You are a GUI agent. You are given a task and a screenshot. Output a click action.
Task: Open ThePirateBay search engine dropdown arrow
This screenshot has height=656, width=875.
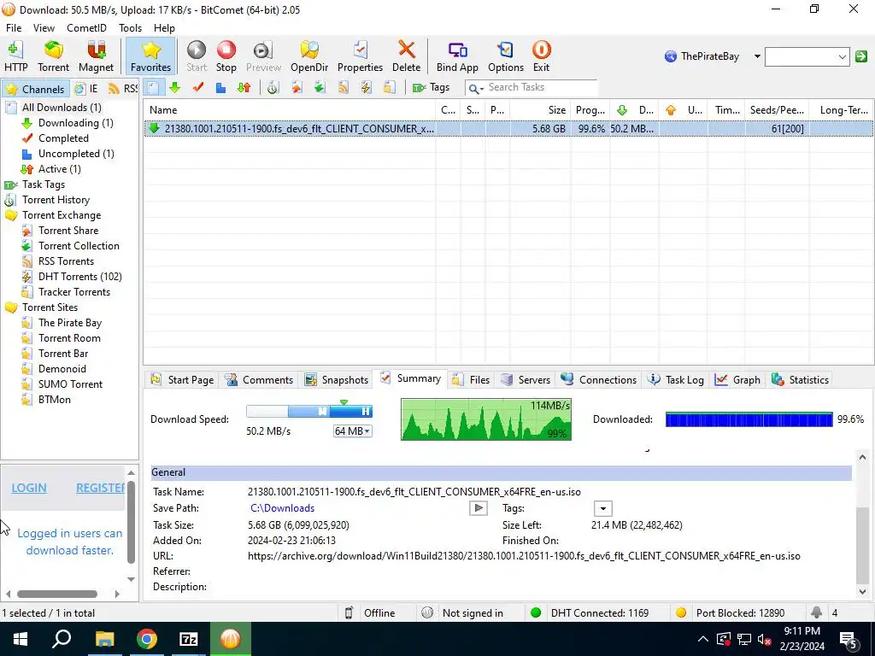(x=757, y=56)
